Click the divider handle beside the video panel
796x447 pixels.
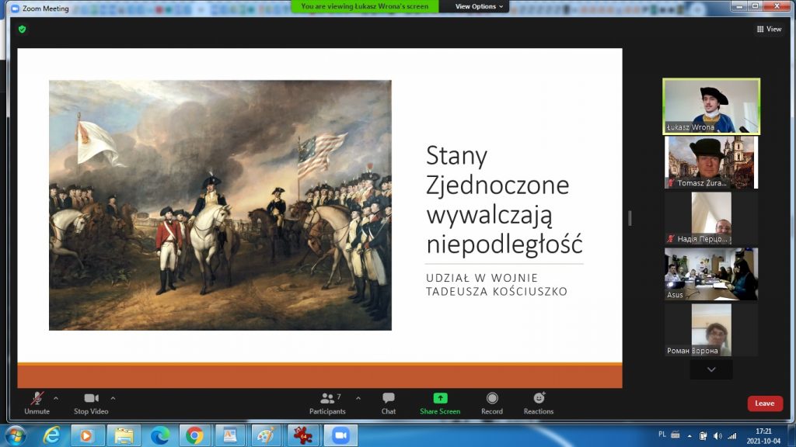click(630, 219)
